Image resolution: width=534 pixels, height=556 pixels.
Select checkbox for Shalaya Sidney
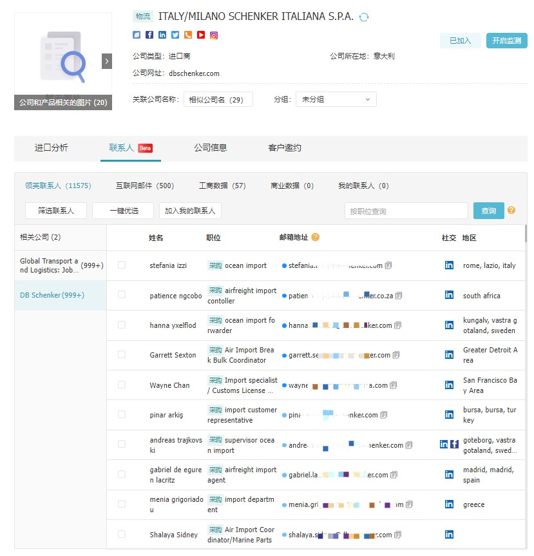(122, 534)
